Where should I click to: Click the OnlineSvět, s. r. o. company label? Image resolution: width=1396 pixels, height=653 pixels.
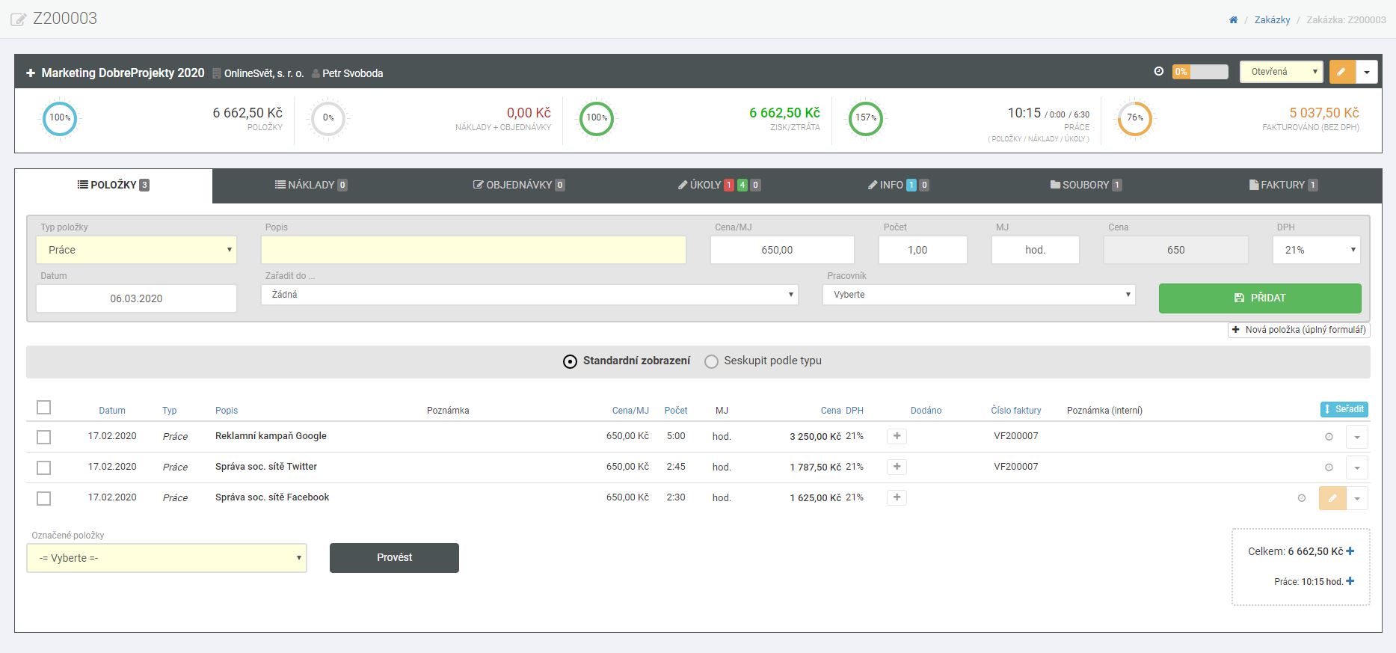[x=258, y=73]
